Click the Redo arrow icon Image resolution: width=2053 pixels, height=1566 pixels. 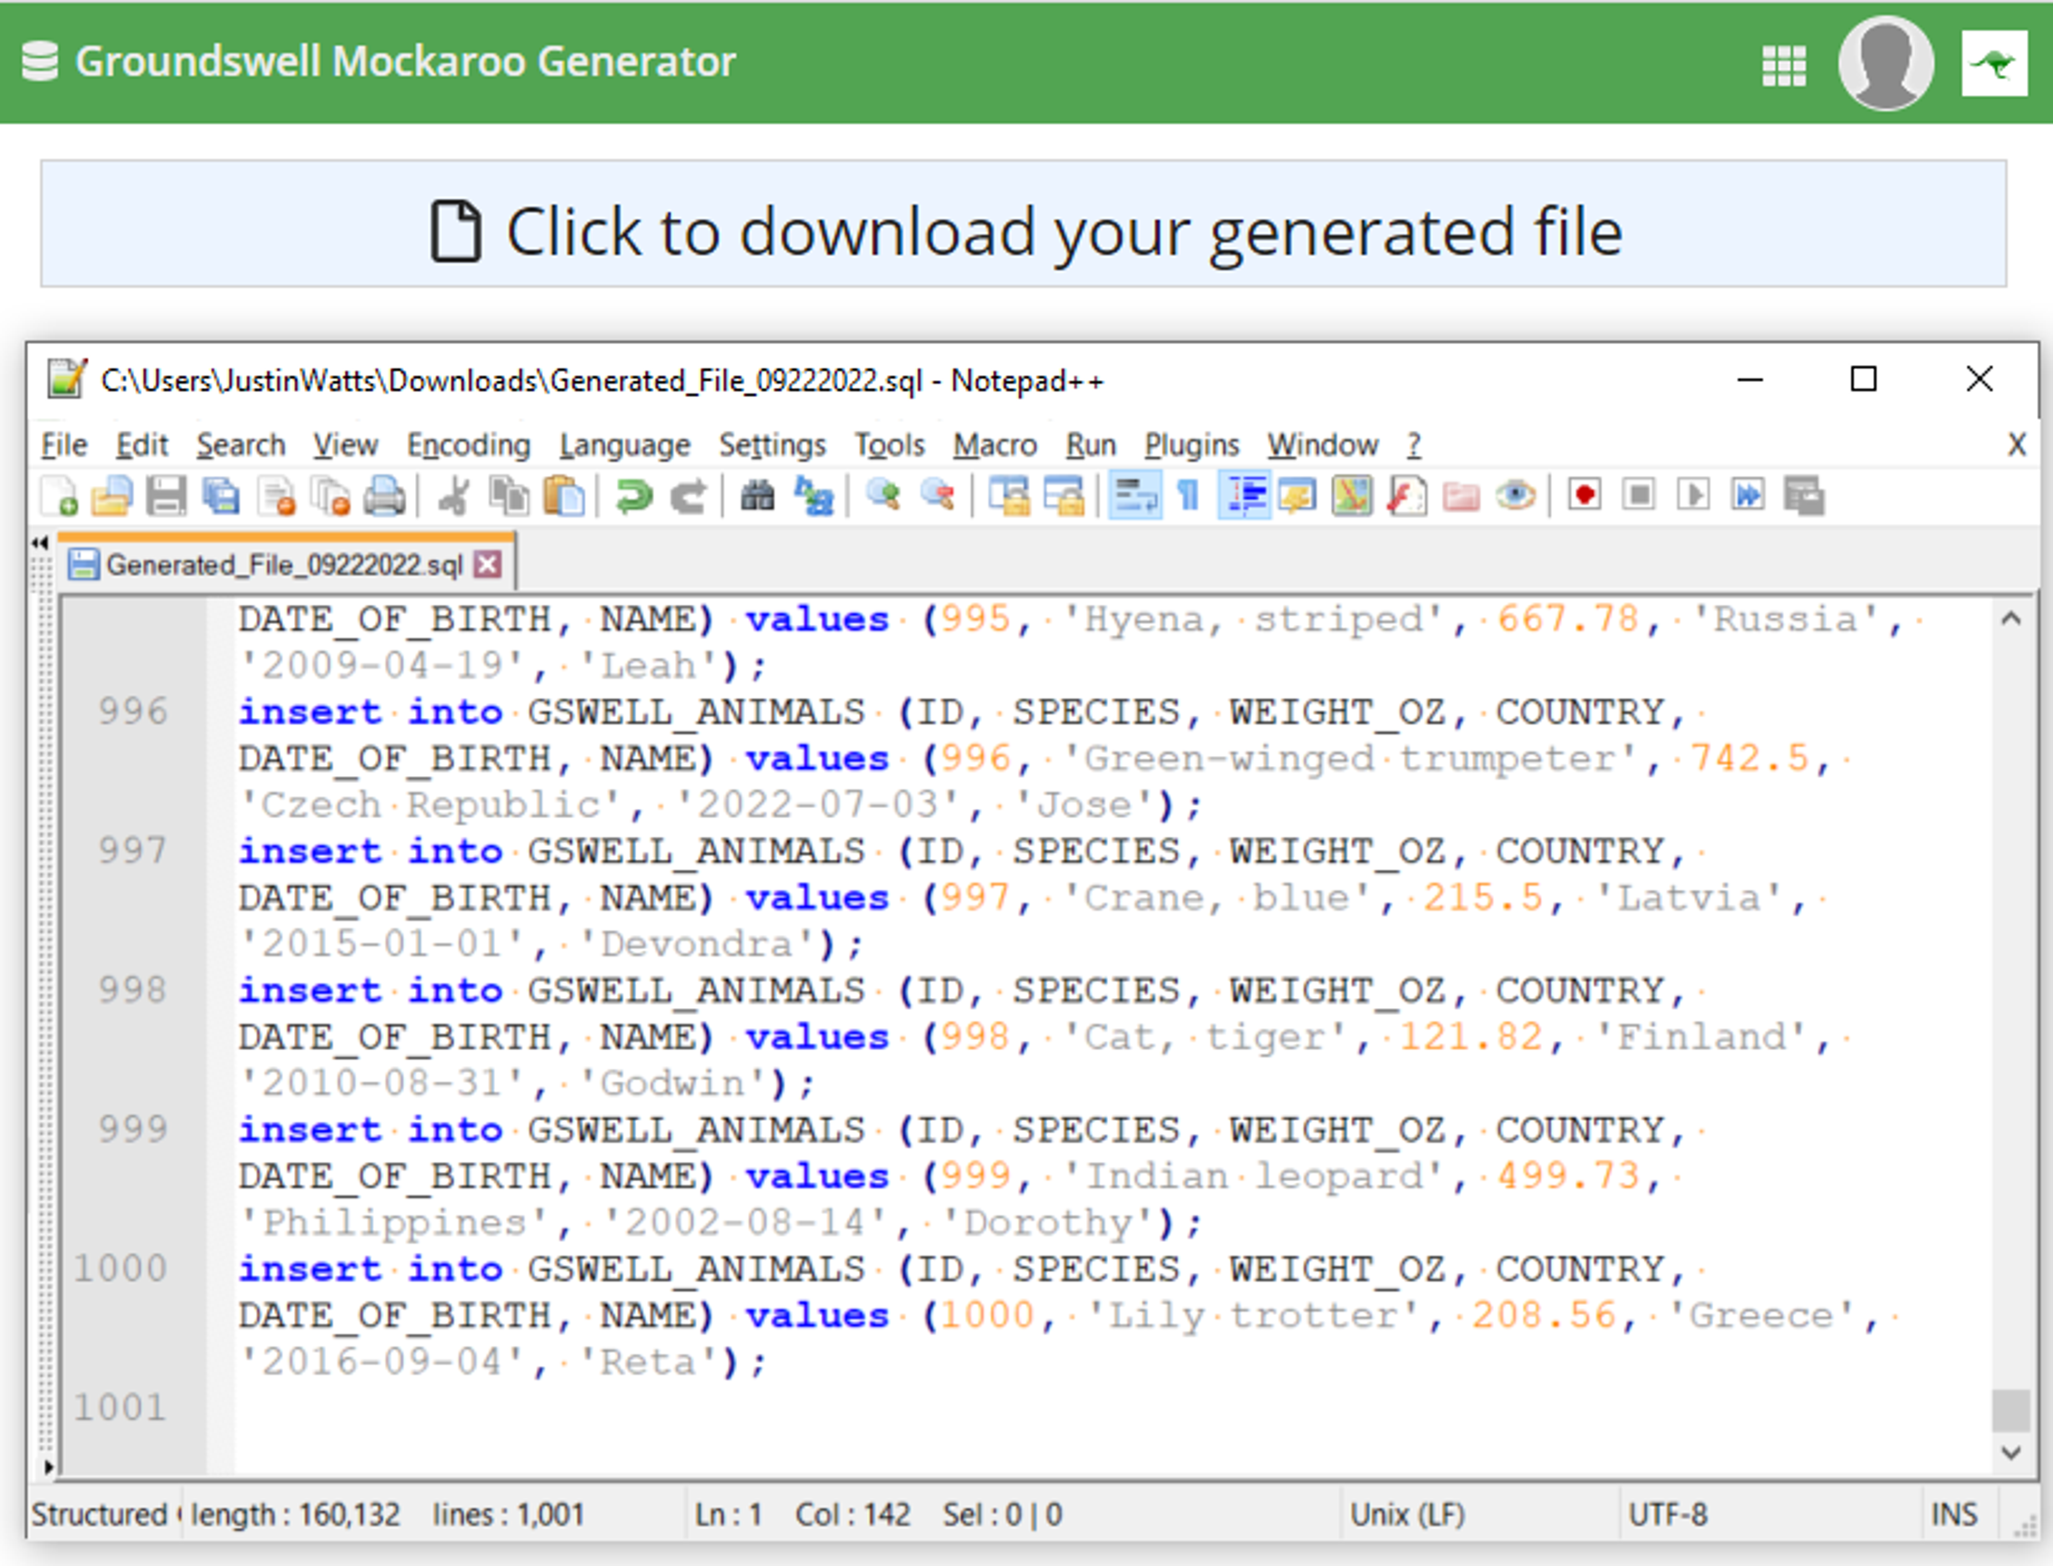coord(688,496)
